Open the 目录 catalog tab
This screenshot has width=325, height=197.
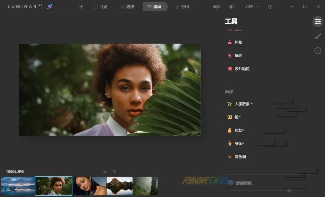100,7
